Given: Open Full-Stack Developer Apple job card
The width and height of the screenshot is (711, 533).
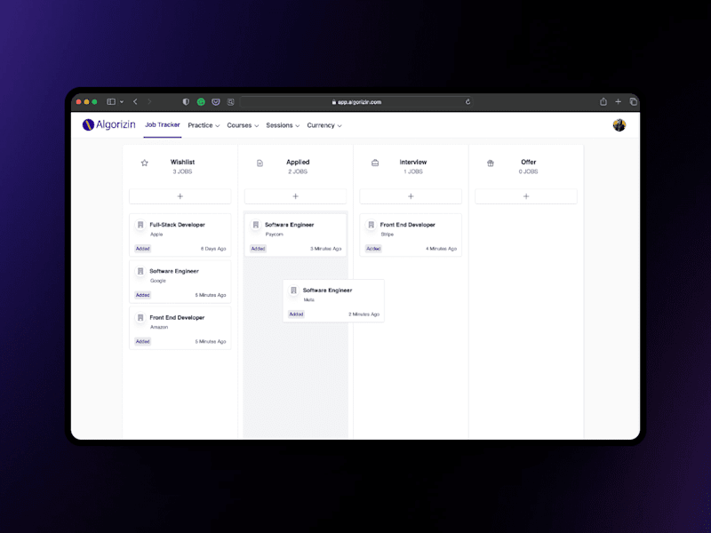Looking at the screenshot, I should coord(180,235).
